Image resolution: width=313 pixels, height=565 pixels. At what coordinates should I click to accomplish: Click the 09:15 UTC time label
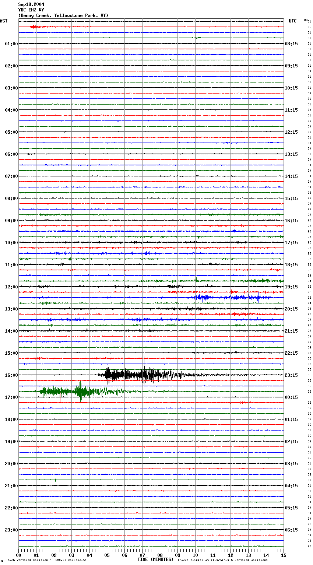[x=291, y=66]
